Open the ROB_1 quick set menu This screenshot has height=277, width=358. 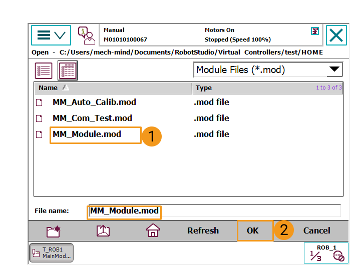(326, 253)
